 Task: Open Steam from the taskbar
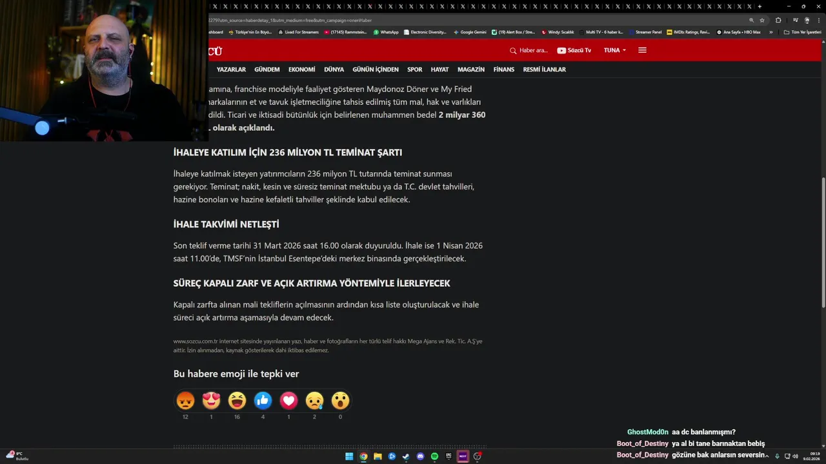click(406, 456)
